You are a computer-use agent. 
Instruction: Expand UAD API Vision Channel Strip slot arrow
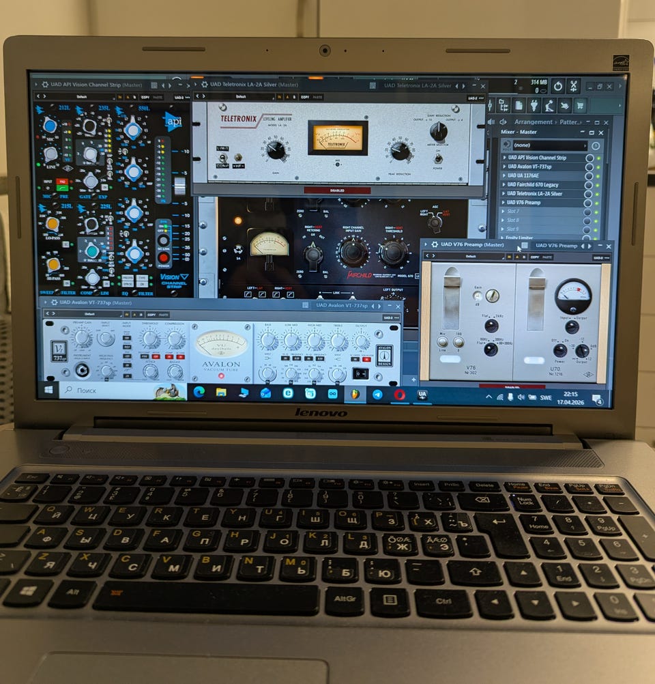pyautogui.click(x=505, y=158)
